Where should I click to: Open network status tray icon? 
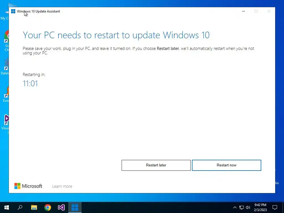tap(242, 207)
